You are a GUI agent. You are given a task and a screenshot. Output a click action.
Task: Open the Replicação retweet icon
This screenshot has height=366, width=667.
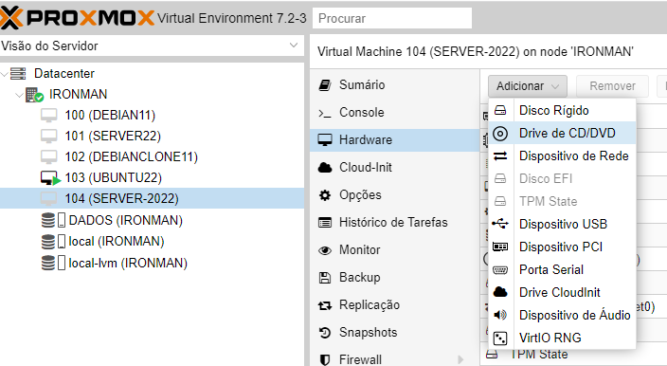325,305
